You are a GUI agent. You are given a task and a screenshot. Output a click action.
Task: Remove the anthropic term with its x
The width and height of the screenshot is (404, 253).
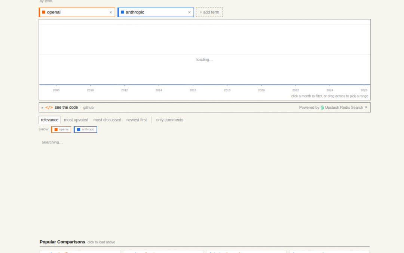[189, 12]
